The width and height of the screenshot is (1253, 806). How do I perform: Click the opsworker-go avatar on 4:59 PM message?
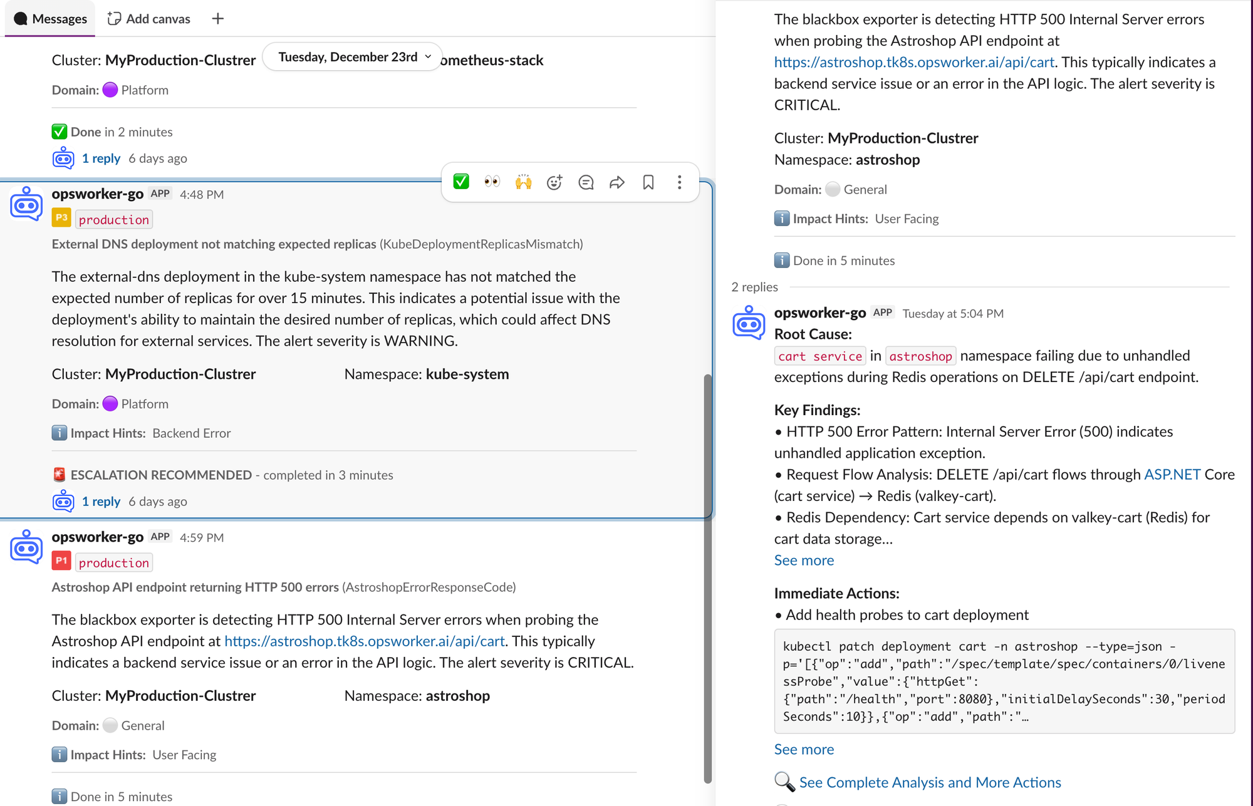26,547
